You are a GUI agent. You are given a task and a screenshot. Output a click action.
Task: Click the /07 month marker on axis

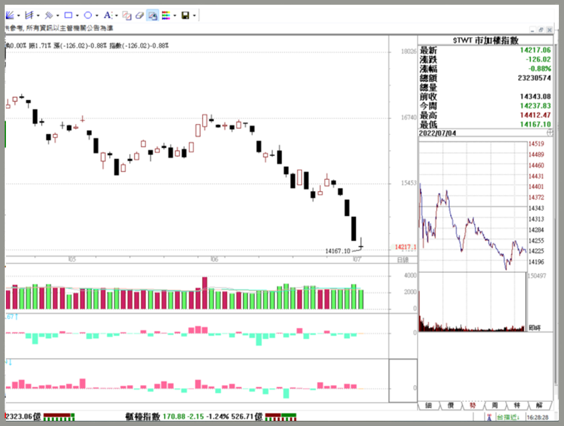(357, 260)
